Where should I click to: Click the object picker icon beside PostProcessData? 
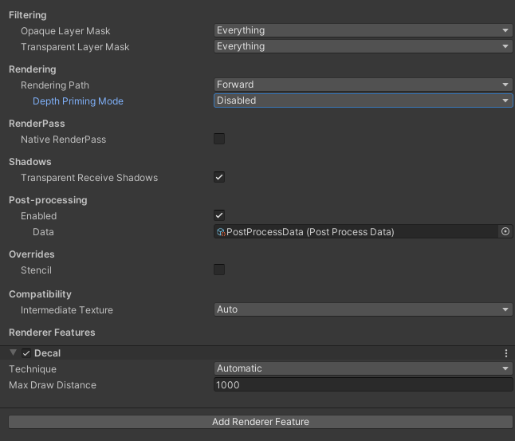(x=505, y=231)
